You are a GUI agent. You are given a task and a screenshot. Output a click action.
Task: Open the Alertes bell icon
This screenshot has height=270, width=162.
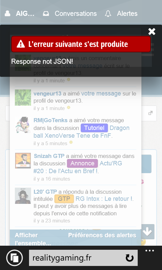point(108,13)
